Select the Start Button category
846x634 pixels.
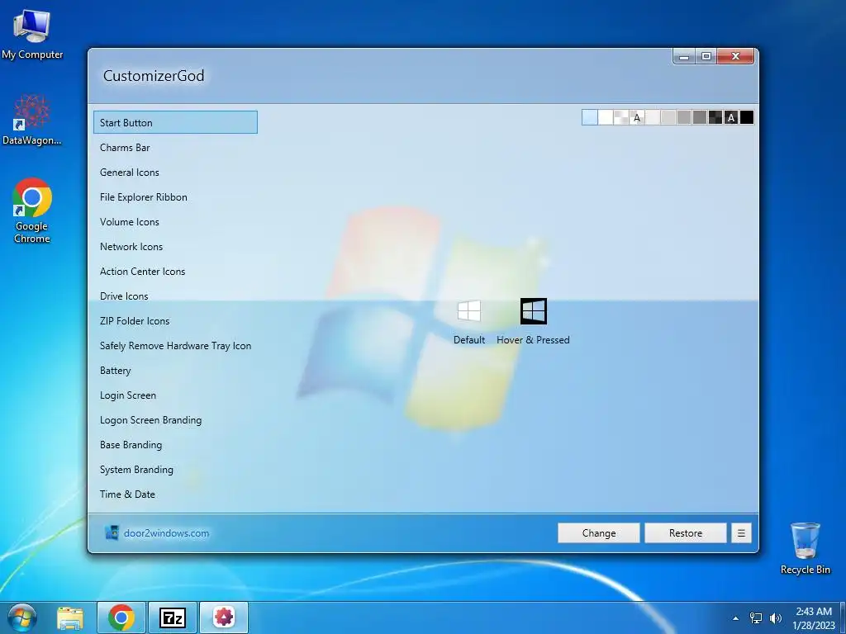175,122
